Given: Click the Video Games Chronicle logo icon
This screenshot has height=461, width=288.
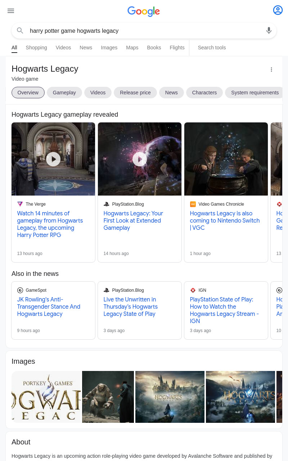Looking at the screenshot, I should tap(193, 204).
